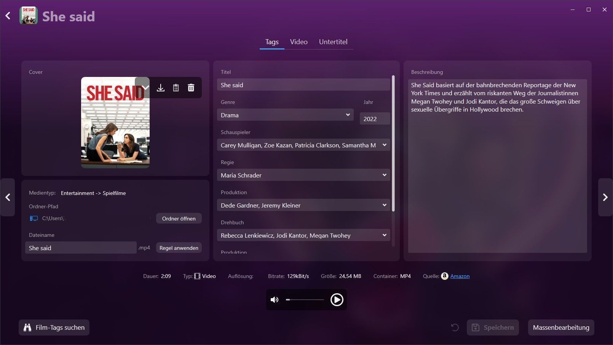Screen dimensions: 613x345
Task: Mute the audio with the speaker icon
Action: tap(274, 300)
